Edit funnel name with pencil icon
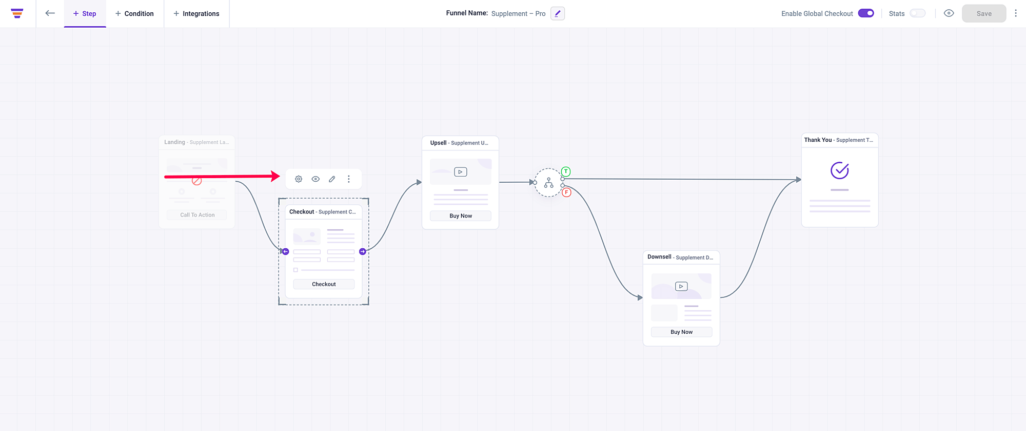Screen dimensions: 1026x431 [558, 13]
